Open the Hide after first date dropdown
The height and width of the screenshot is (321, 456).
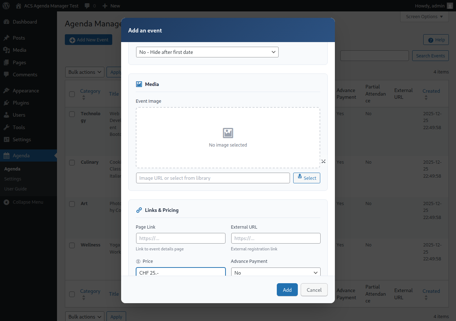(x=207, y=52)
